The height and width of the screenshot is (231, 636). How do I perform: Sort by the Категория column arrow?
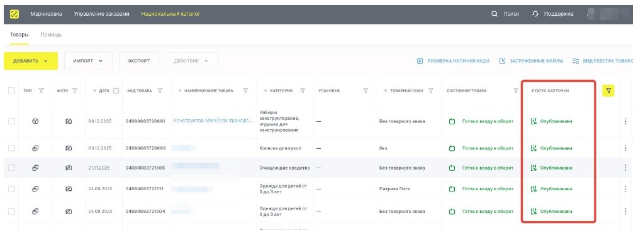[x=265, y=91]
